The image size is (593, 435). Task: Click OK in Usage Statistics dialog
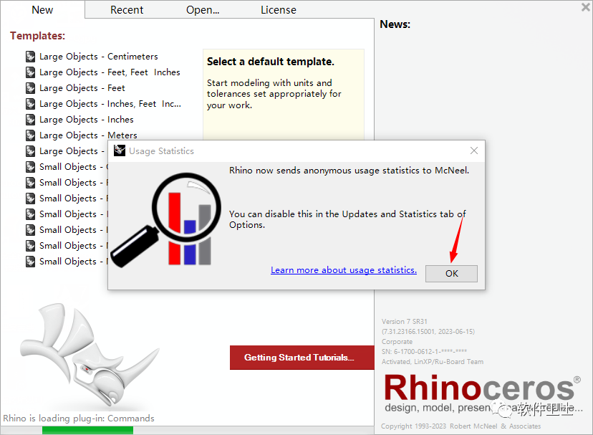451,273
